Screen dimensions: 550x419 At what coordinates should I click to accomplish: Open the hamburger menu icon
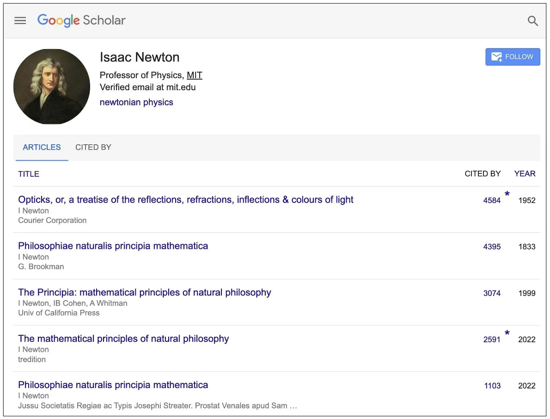pyautogui.click(x=20, y=20)
